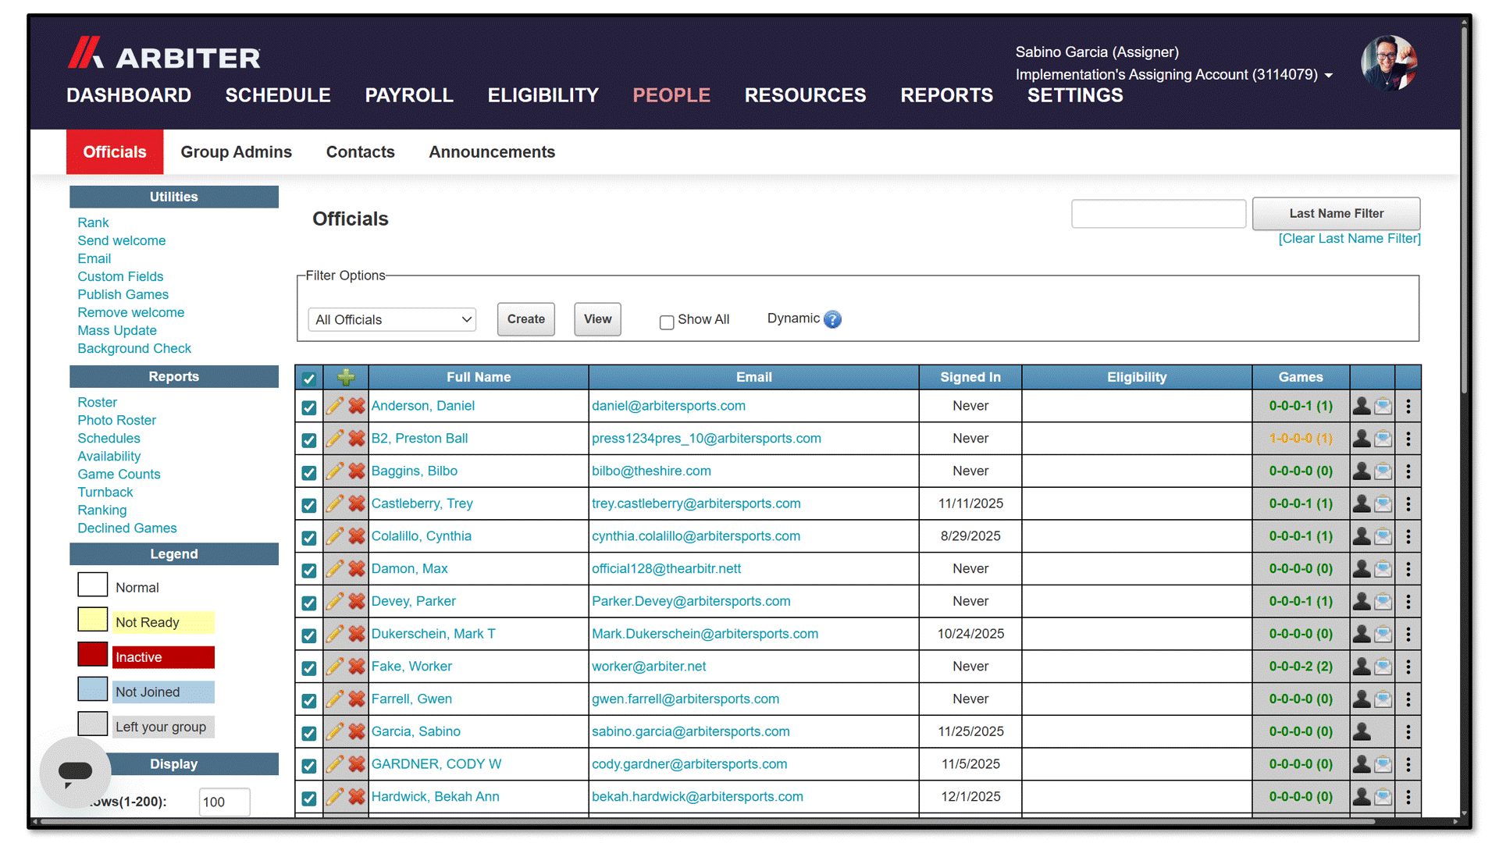Click the red delete X for Baggins, Bilbo
The height and width of the screenshot is (843, 1499).
click(357, 471)
